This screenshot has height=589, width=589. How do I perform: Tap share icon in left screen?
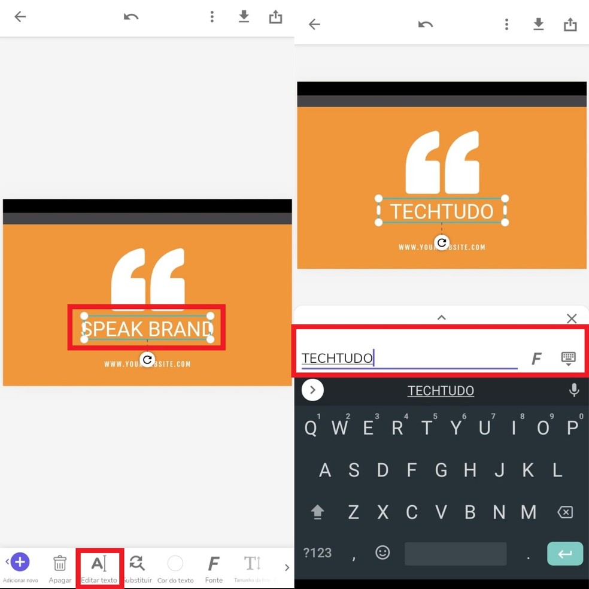pyautogui.click(x=275, y=17)
